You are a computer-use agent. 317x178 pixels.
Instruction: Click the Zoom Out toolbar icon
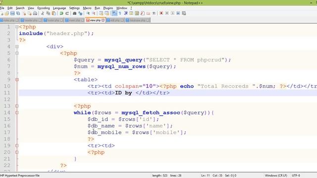[x=94, y=13]
